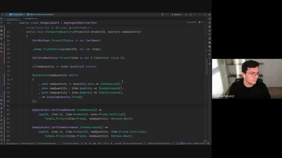
Task: Open IDE settings gear
Action: (x=209, y=15)
